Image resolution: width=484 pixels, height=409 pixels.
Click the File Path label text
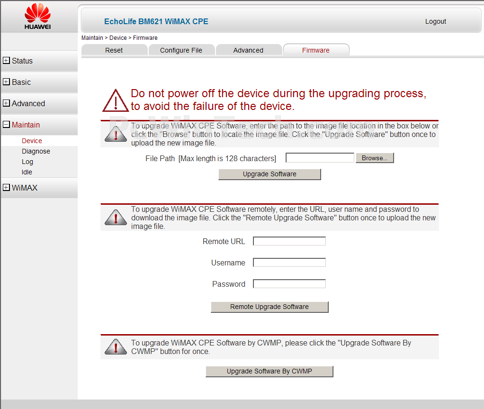211,158
